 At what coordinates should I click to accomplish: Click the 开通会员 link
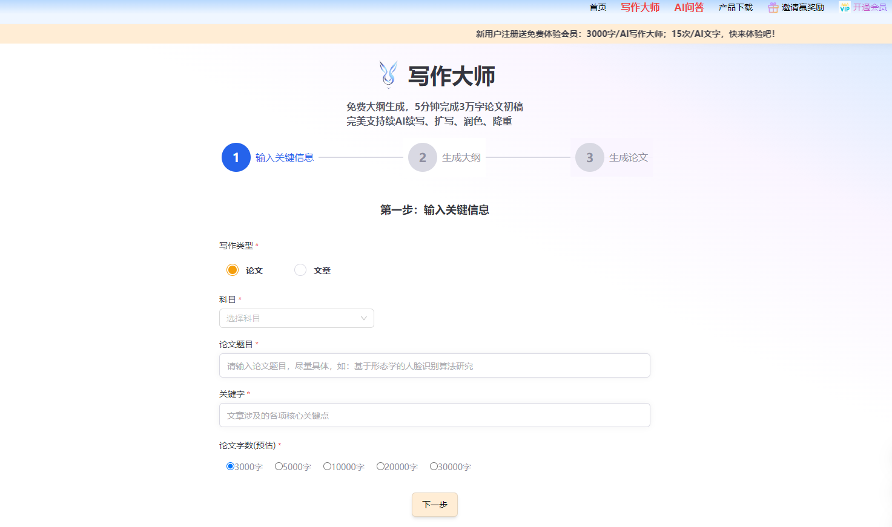[870, 7]
